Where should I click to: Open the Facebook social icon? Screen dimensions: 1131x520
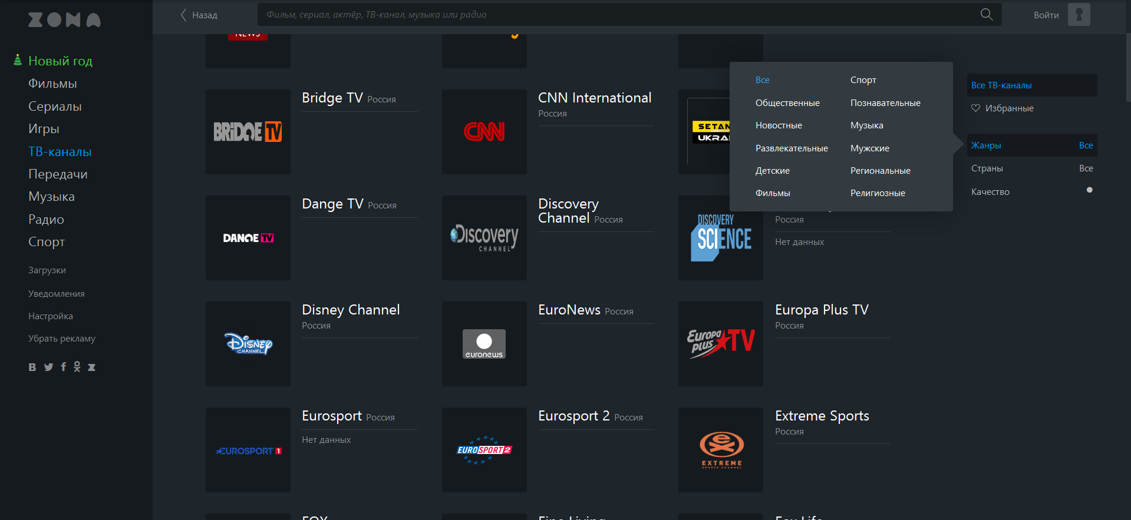63,367
